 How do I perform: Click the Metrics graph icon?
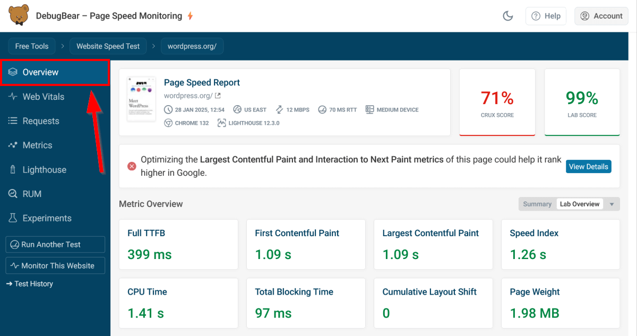pyautogui.click(x=13, y=145)
